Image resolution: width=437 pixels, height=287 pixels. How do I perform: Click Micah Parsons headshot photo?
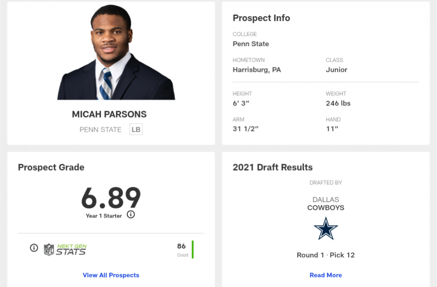click(x=116, y=53)
